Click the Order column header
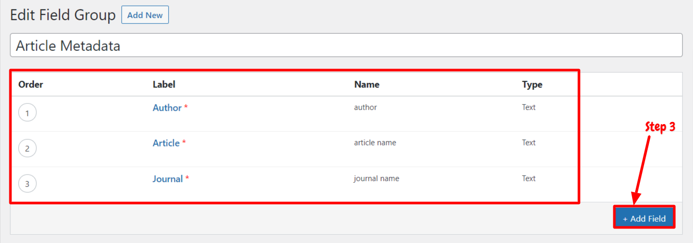The image size is (693, 243). [x=31, y=85]
